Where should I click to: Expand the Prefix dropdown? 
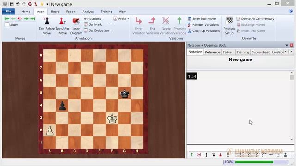128,18
